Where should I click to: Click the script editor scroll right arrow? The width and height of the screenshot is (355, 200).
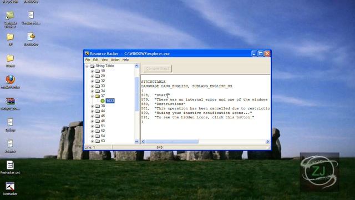pyautogui.click(x=267, y=142)
